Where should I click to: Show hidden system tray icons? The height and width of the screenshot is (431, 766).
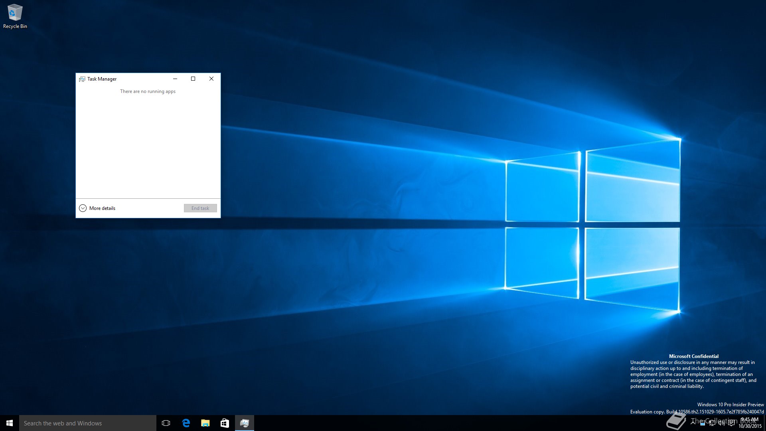click(693, 423)
